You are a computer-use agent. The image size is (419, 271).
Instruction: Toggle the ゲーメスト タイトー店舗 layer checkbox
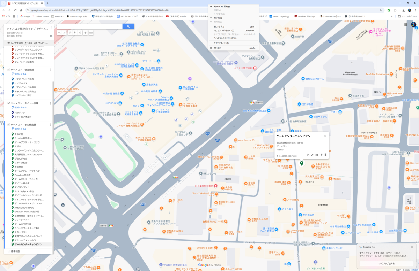tap(9, 103)
